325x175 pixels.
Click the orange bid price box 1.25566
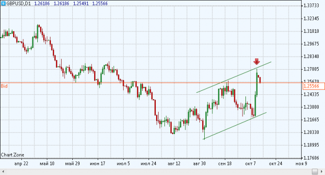tap(313, 86)
